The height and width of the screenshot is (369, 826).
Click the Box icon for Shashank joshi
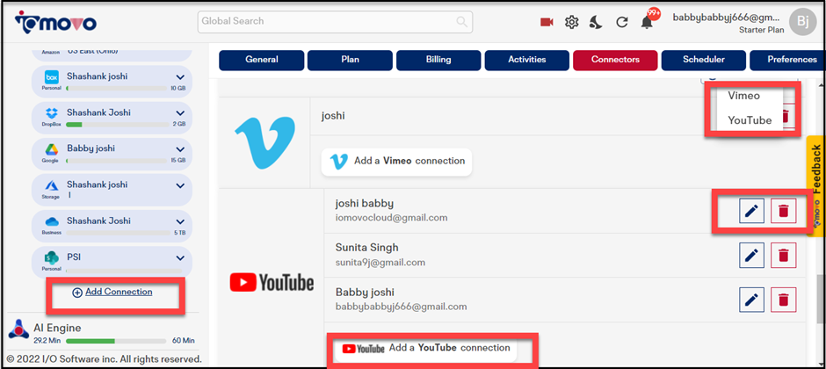tap(52, 77)
